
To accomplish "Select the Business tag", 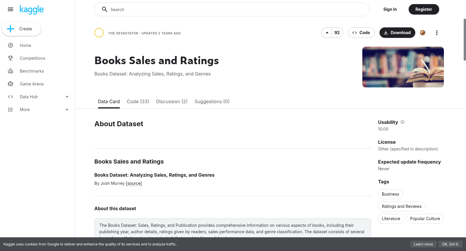I will click(390, 194).
